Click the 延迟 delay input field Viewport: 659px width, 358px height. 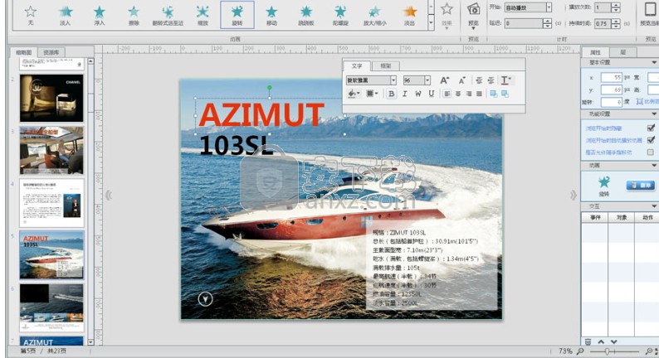click(x=524, y=23)
